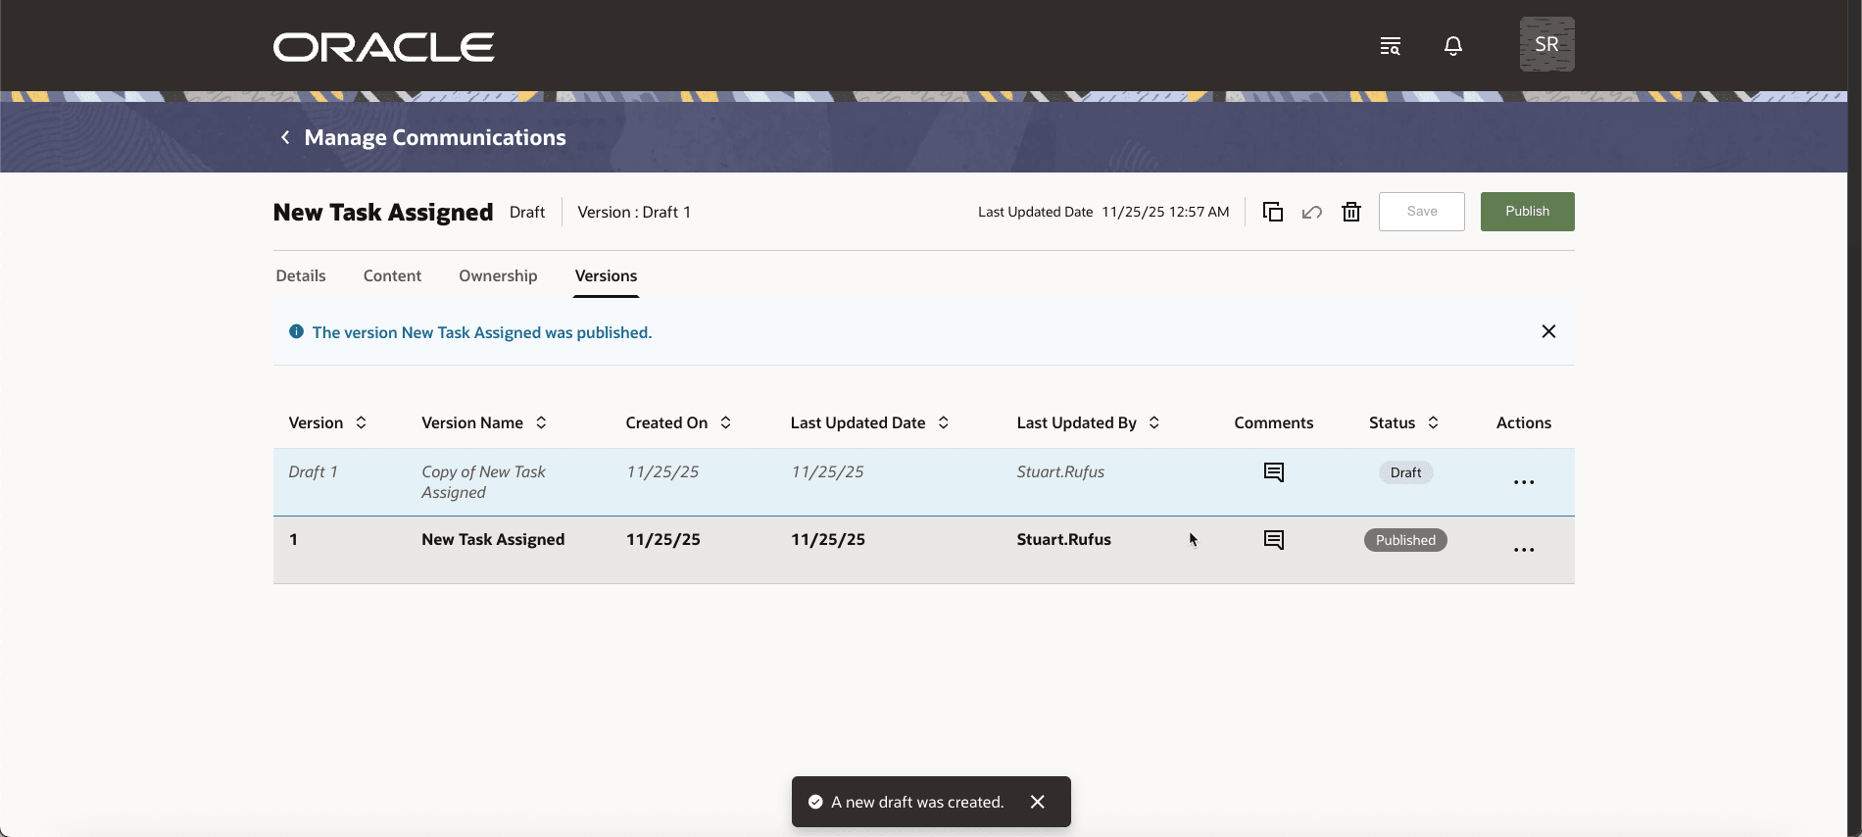Dismiss the version published info banner
Screen dimensions: 1862x837
[x=1548, y=331]
